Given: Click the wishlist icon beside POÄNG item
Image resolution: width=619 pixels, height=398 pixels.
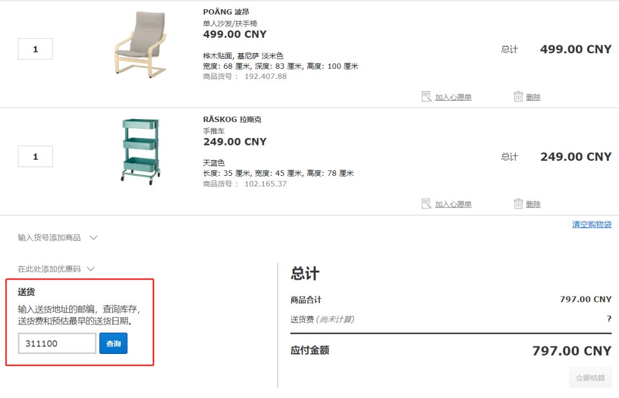Looking at the screenshot, I should 426,96.
